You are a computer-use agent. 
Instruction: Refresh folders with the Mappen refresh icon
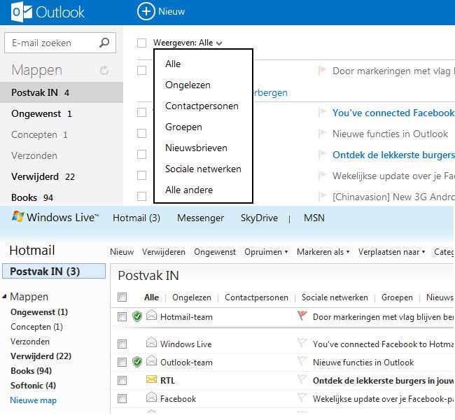(x=105, y=71)
